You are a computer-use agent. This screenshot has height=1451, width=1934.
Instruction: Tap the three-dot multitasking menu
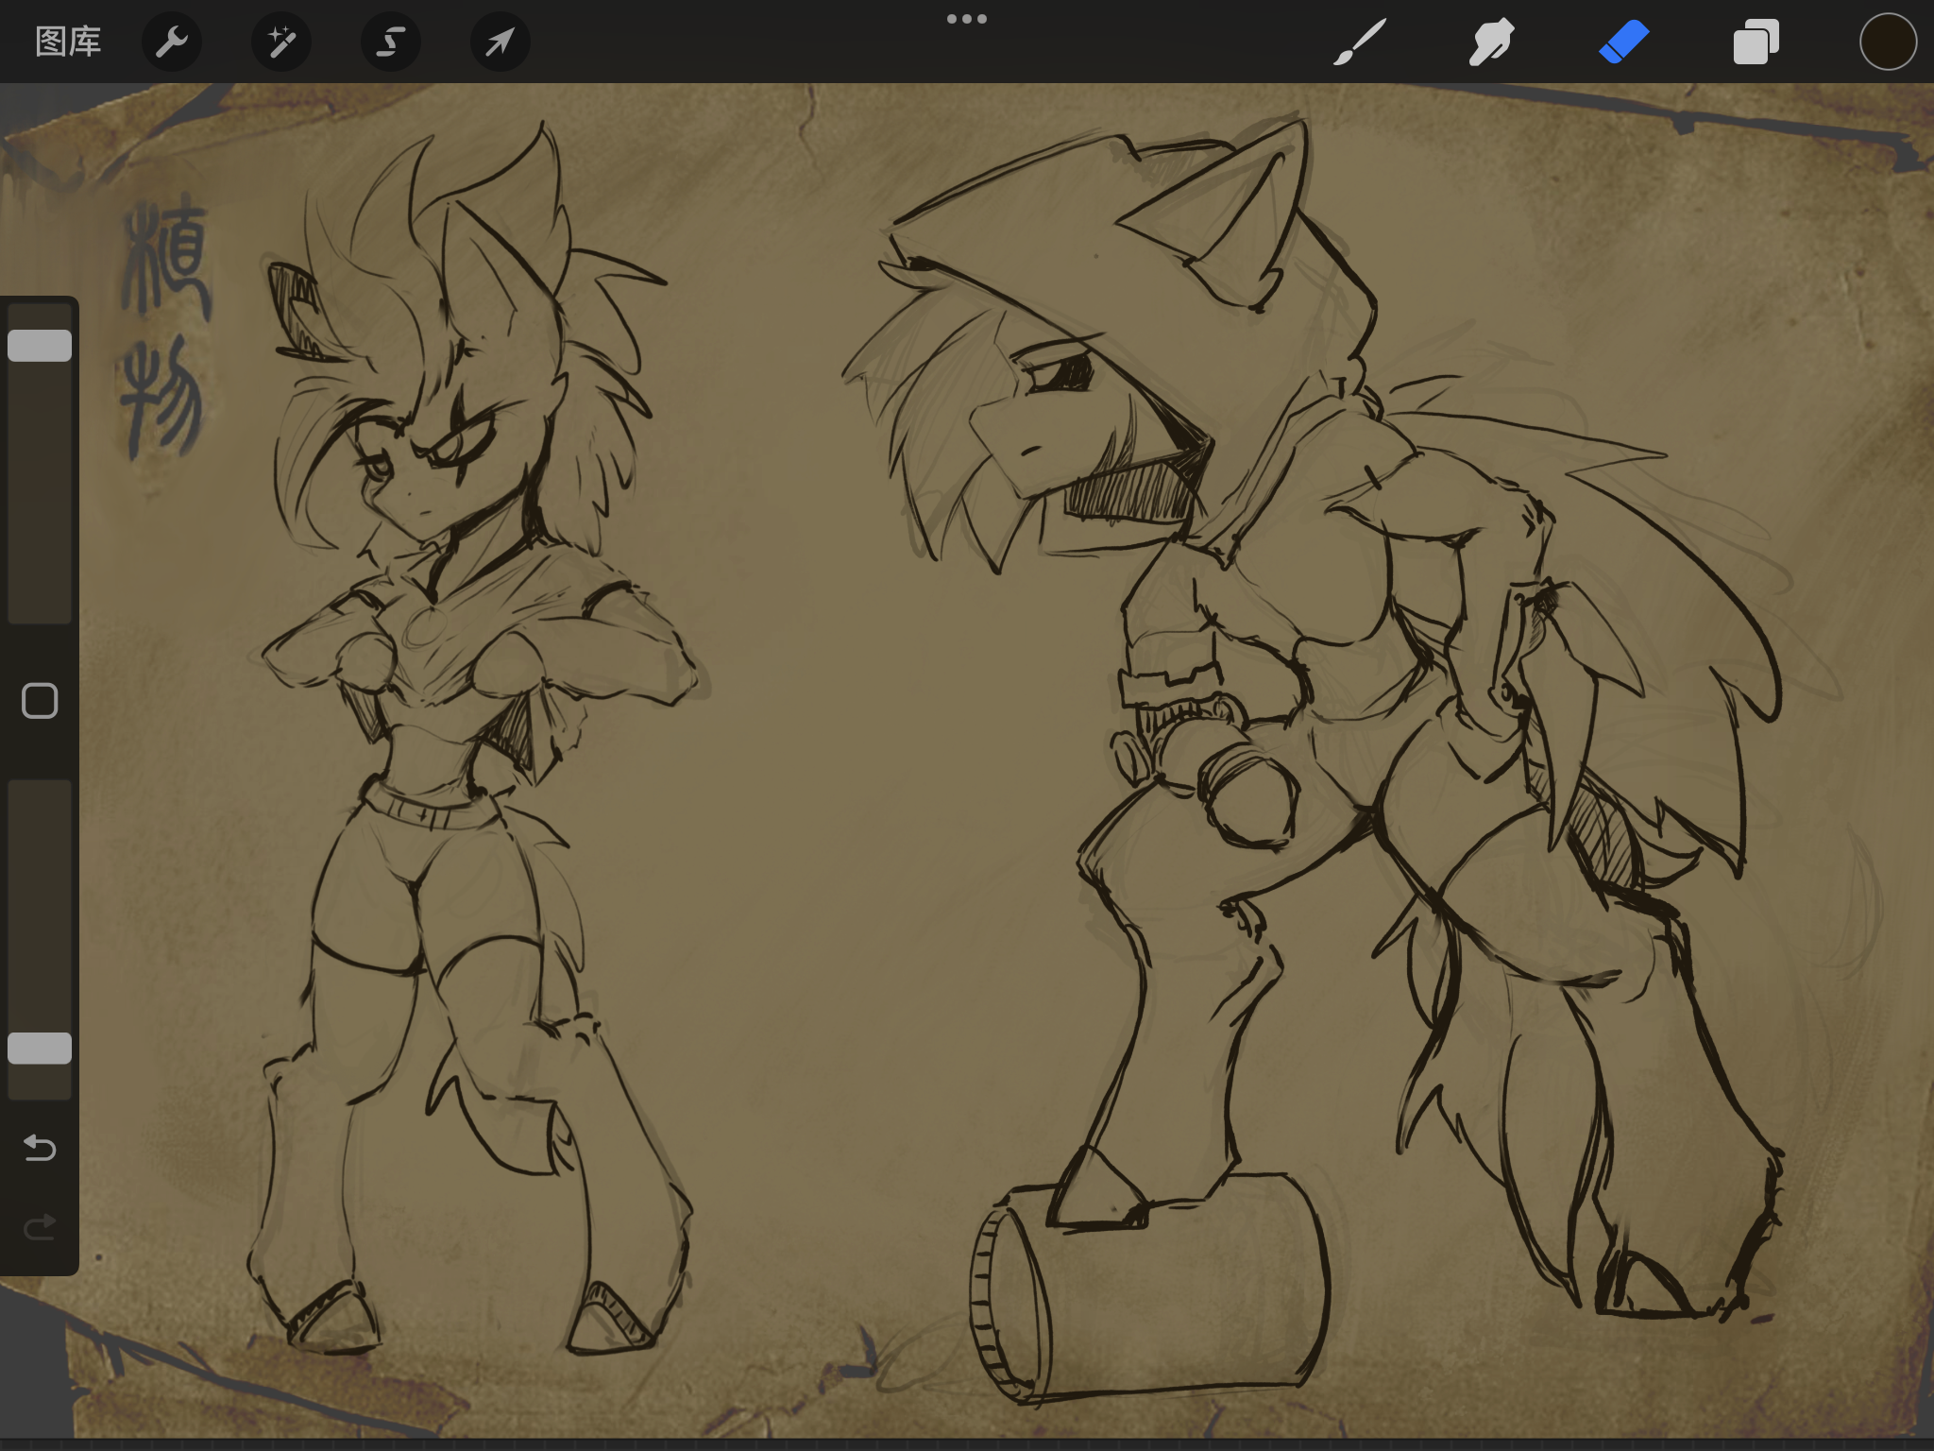pos(966,19)
